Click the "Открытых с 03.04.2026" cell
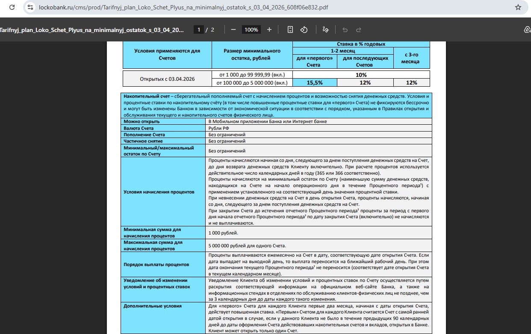 pyautogui.click(x=167, y=79)
